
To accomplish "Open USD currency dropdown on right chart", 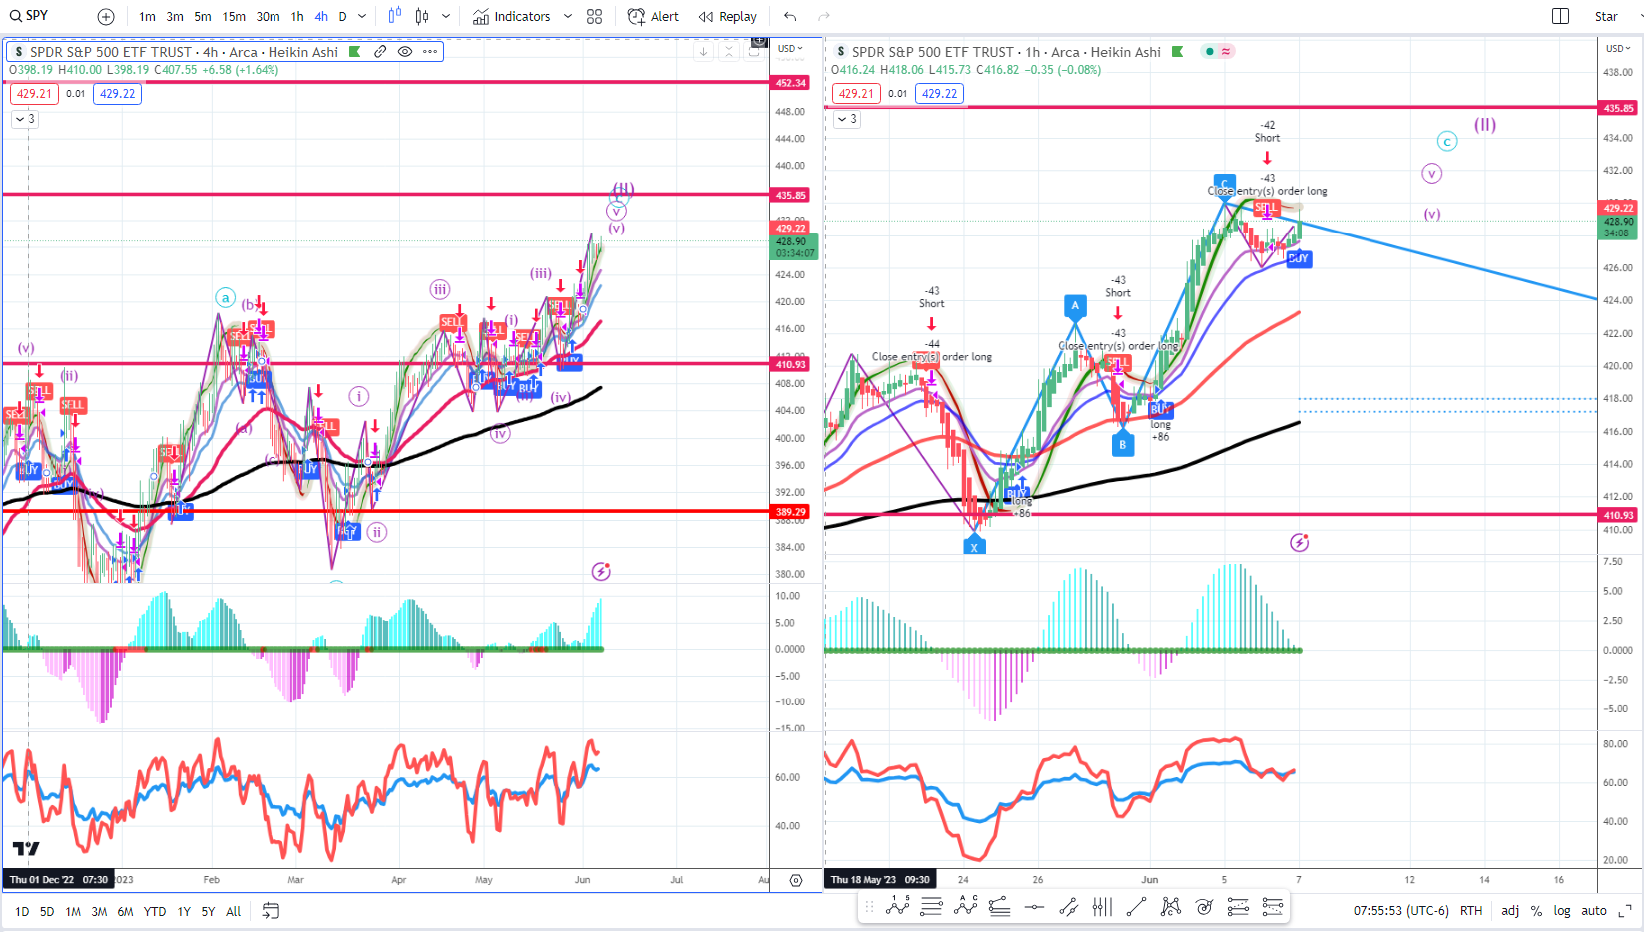I will (1618, 48).
